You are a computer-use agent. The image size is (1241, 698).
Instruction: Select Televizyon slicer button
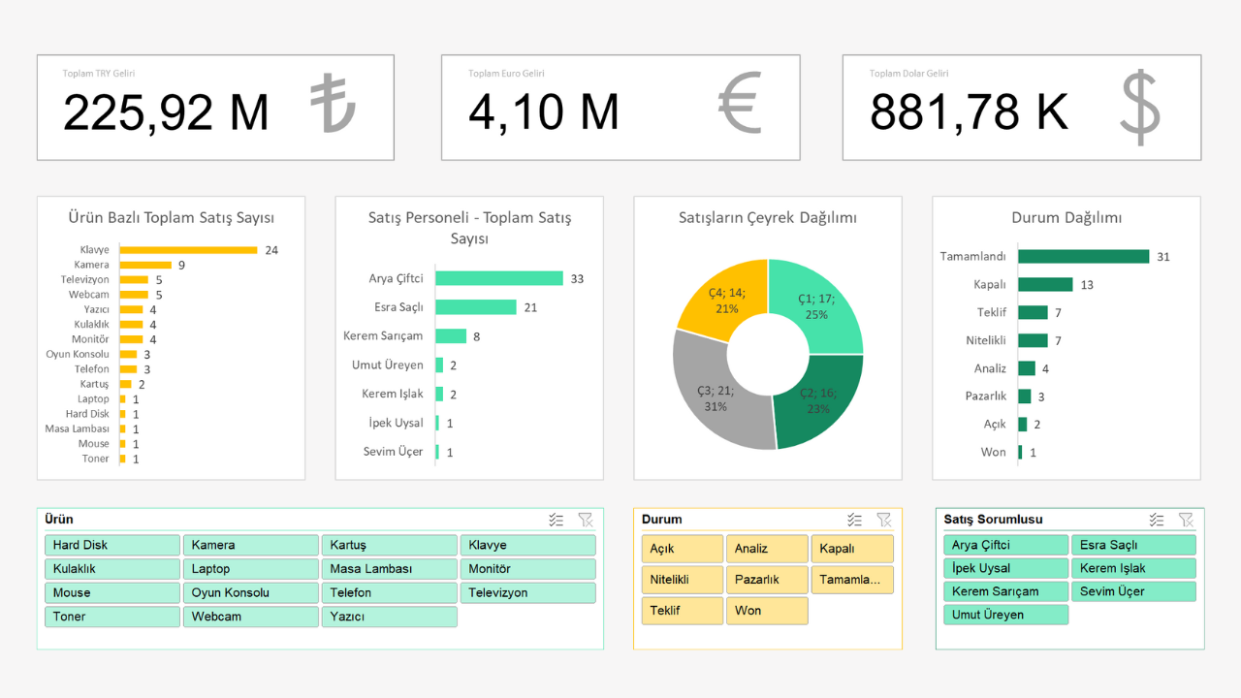click(528, 592)
